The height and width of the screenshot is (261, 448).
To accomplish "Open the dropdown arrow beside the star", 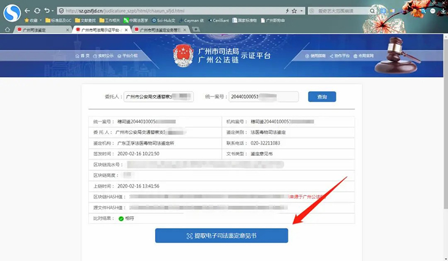I will point(301,11).
